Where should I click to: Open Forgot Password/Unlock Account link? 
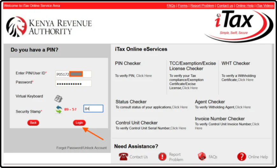tap(82, 148)
